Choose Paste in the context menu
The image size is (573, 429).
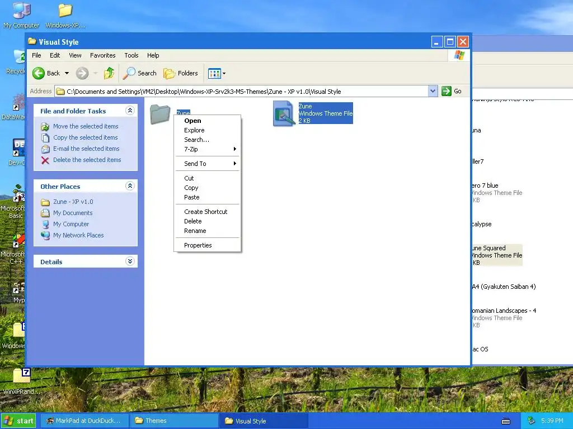[x=207, y=197]
